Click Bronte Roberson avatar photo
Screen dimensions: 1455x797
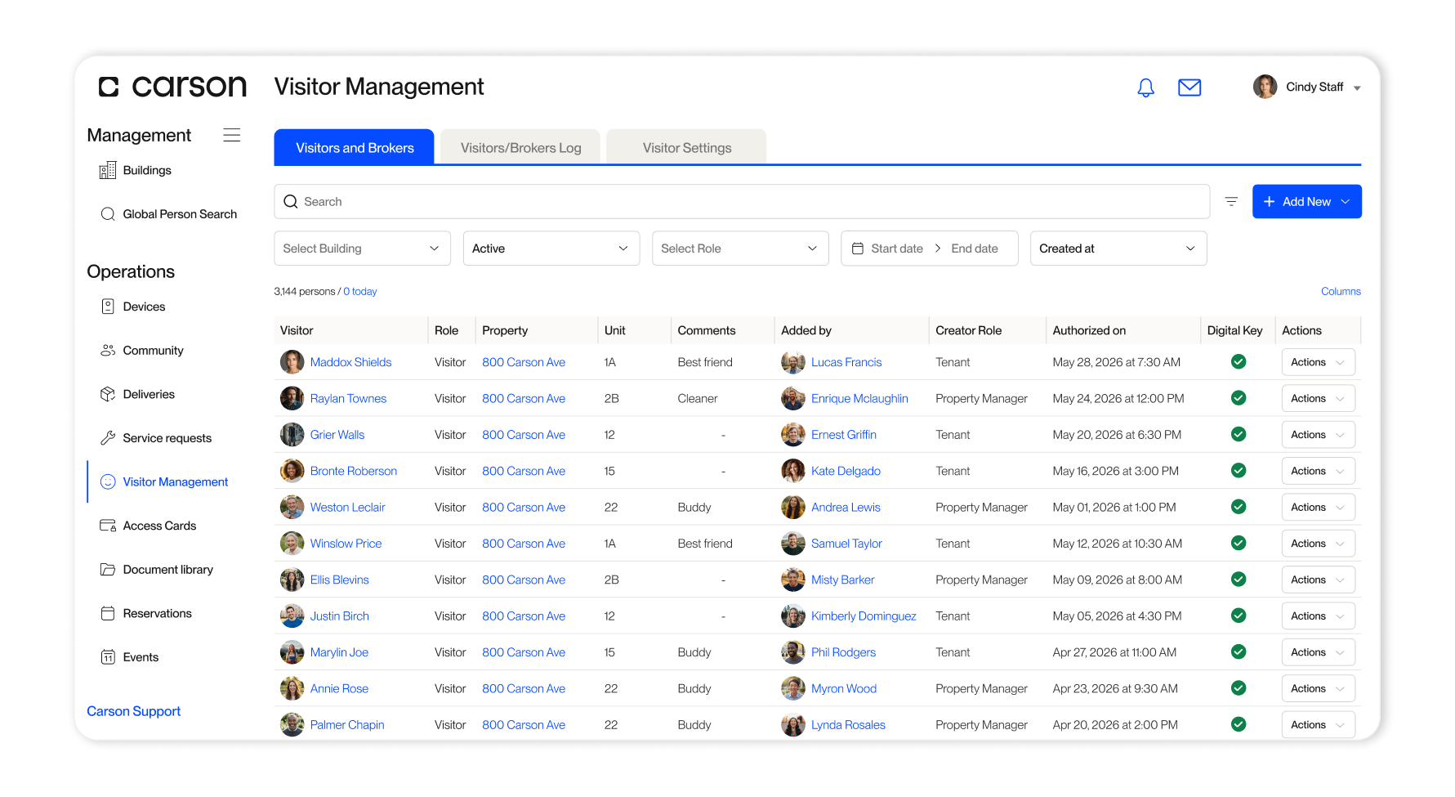(292, 471)
